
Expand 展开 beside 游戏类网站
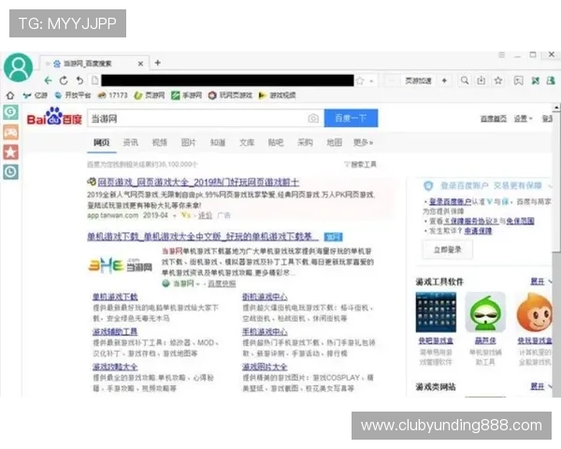[539, 386]
